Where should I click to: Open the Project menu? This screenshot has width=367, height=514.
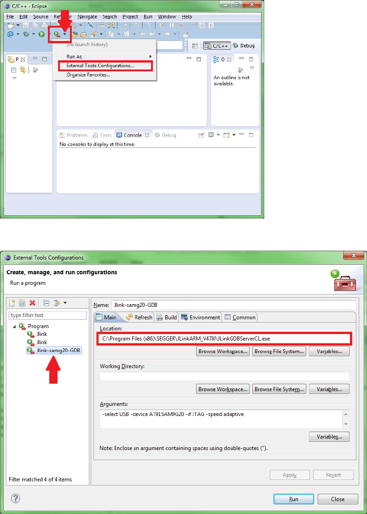(130, 17)
